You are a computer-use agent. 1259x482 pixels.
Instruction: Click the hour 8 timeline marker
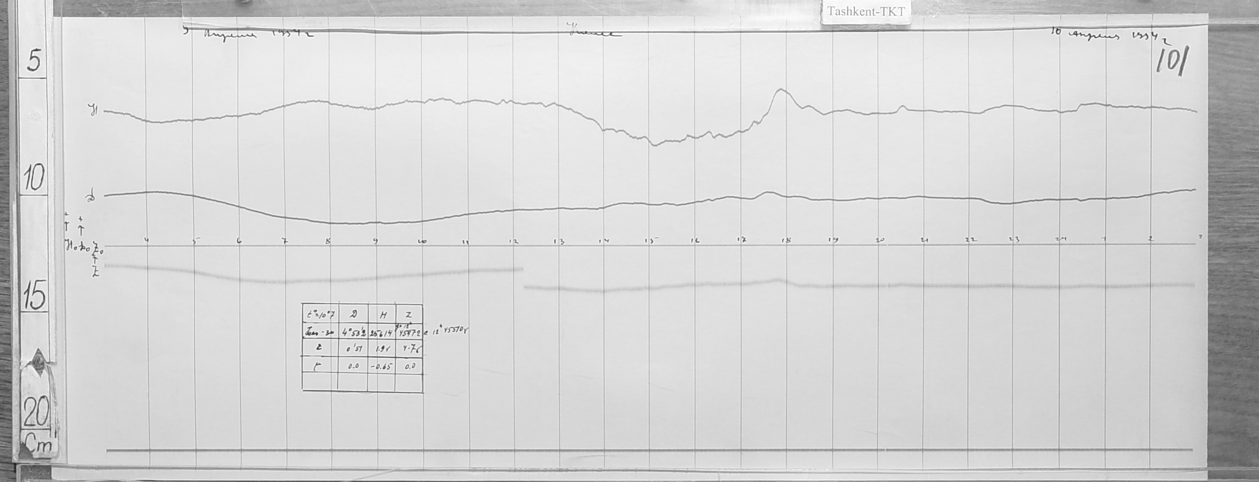pos(329,241)
